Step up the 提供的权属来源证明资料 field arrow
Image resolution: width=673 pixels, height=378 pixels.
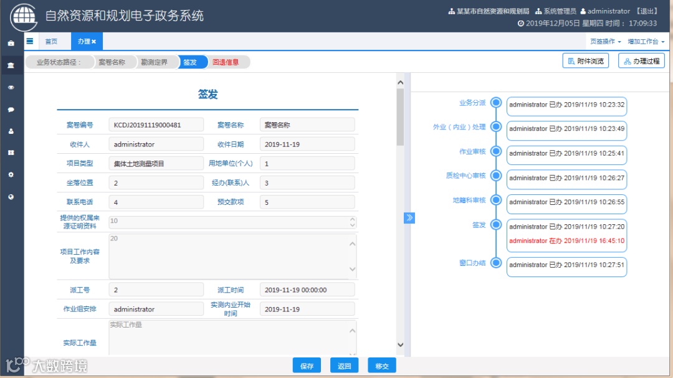[x=352, y=219]
